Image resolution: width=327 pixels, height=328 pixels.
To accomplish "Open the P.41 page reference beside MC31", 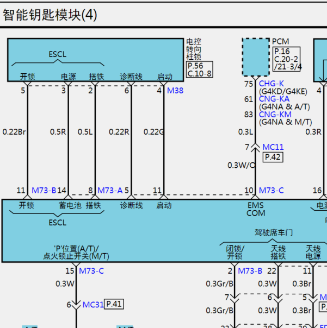I will [114, 304].
